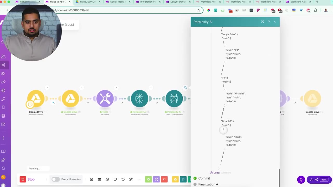Screen dimensions: 333x187
Task: Click the magnifier on second Perplexity module
Action: pos(185,88)
